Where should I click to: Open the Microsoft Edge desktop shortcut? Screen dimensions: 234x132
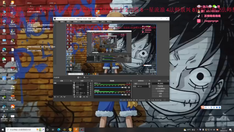pyautogui.click(x=4, y=51)
